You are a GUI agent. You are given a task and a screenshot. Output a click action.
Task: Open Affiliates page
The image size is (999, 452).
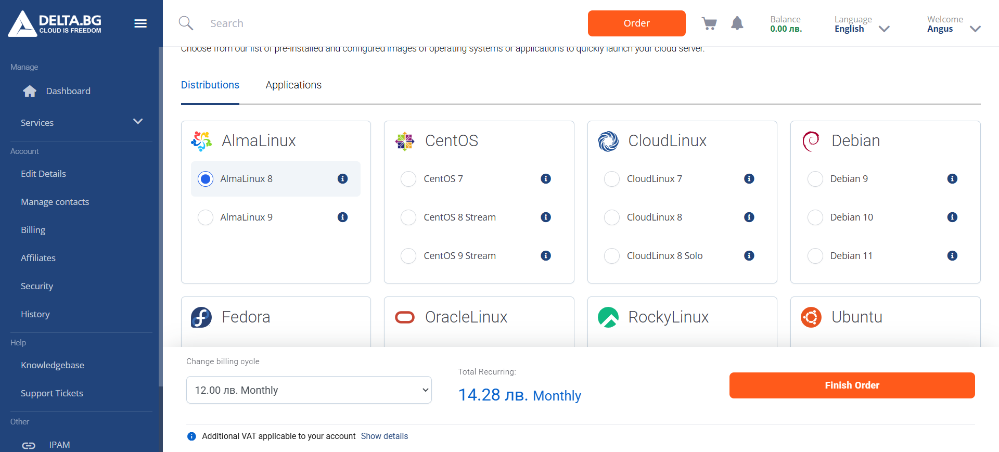click(38, 258)
